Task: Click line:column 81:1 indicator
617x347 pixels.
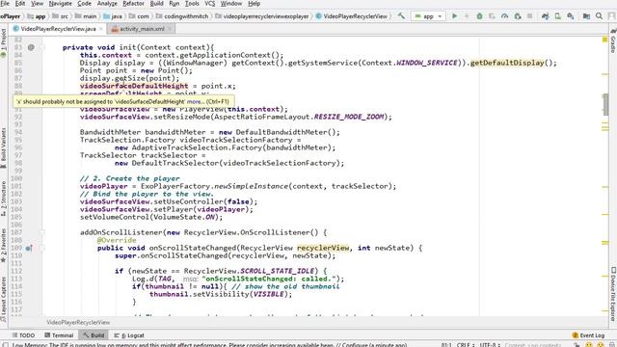Action: click(446, 345)
